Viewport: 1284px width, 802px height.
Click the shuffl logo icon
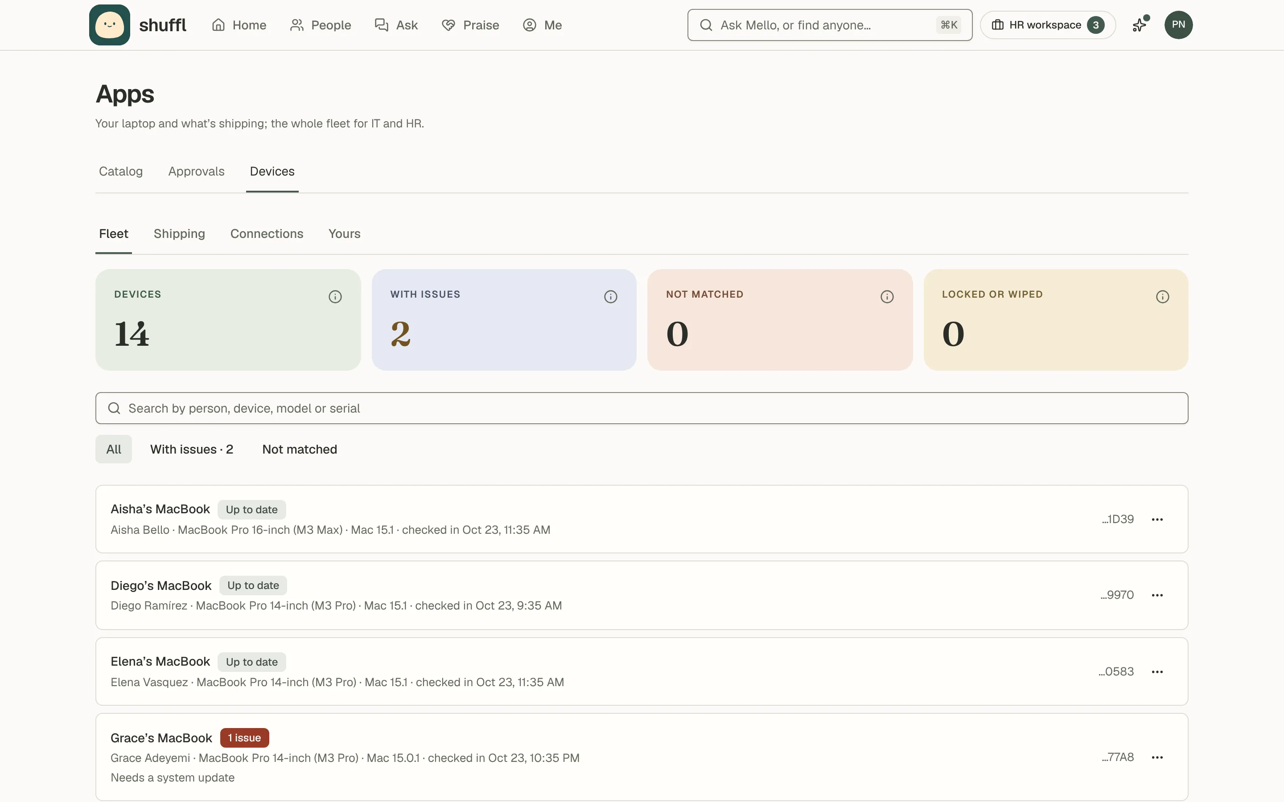pos(109,25)
